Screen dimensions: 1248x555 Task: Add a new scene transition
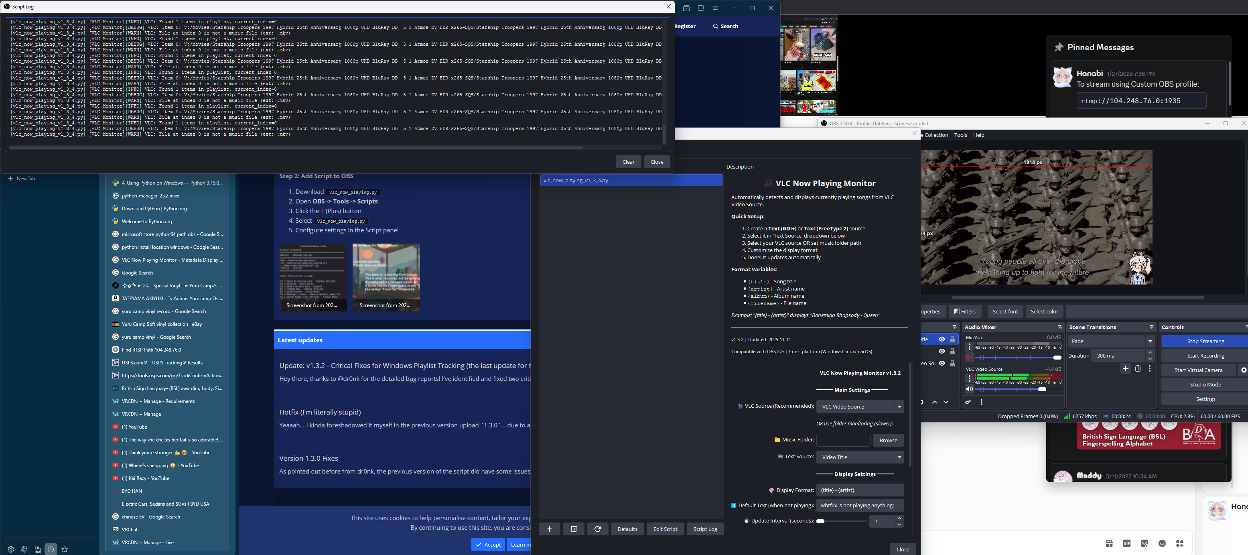(x=1125, y=369)
